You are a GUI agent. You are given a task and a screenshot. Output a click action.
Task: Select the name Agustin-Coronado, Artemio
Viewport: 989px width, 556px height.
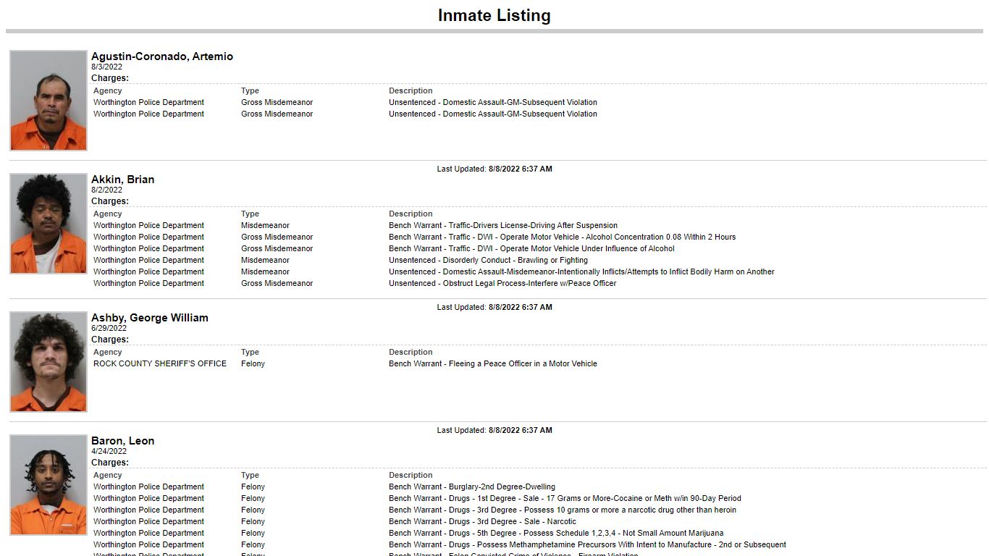tap(162, 56)
